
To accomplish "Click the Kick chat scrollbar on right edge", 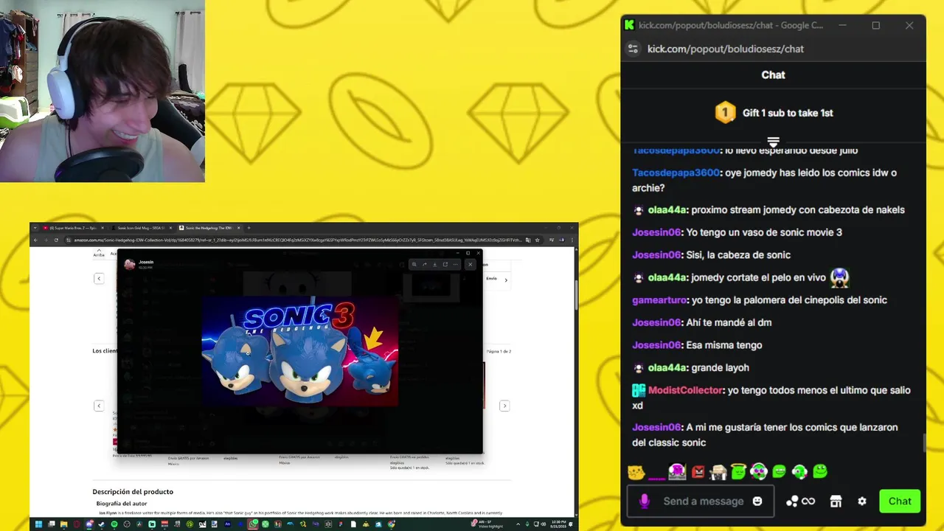I will (x=923, y=444).
